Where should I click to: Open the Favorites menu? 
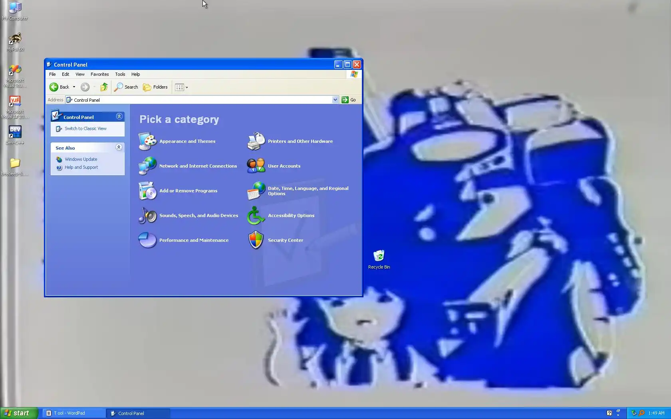pyautogui.click(x=99, y=74)
